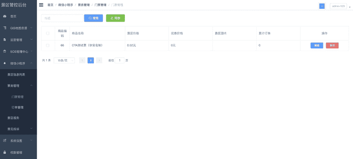Go to next page with right arrow
The height and width of the screenshot is (159, 353).
pyautogui.click(x=99, y=60)
